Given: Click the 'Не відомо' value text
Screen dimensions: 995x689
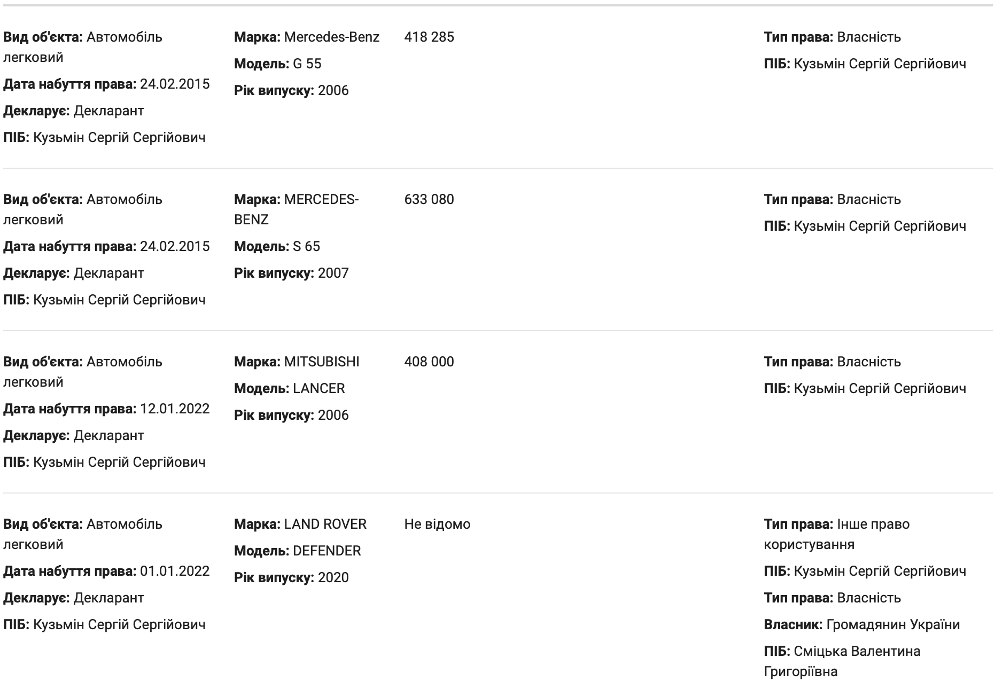Looking at the screenshot, I should (x=437, y=524).
